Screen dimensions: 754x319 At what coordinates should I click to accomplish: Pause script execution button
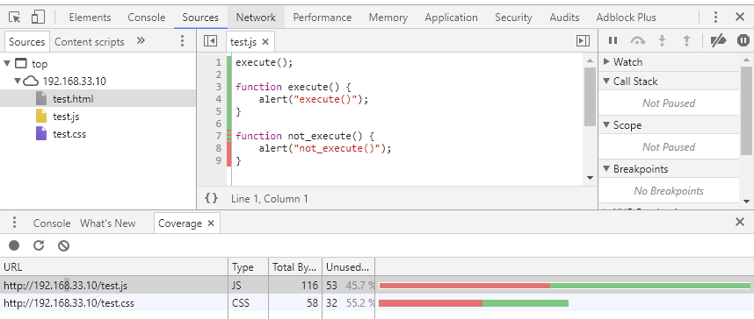613,41
